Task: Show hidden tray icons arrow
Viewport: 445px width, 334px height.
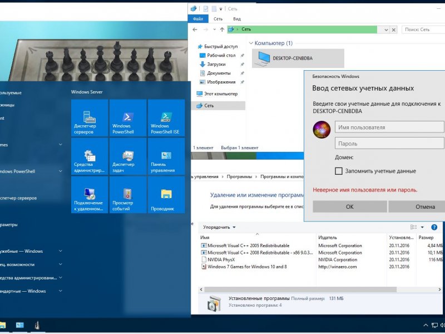Action: coord(426,326)
